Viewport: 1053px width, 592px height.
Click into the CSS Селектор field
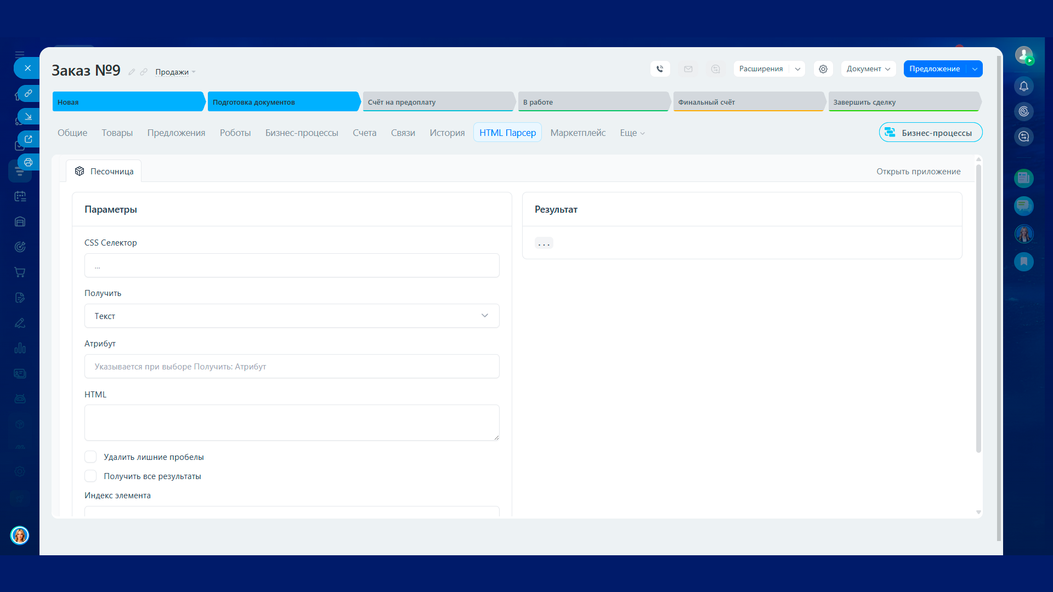click(291, 266)
